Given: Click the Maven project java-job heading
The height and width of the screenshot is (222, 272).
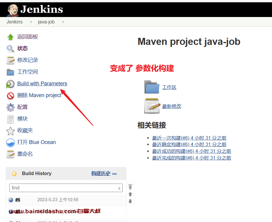Looking at the screenshot, I should pyautogui.click(x=189, y=42).
